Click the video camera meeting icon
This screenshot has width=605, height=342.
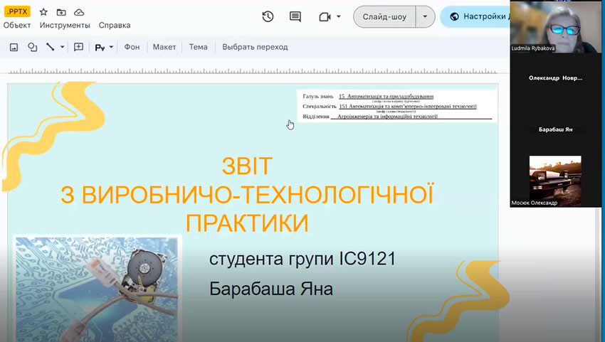point(325,16)
